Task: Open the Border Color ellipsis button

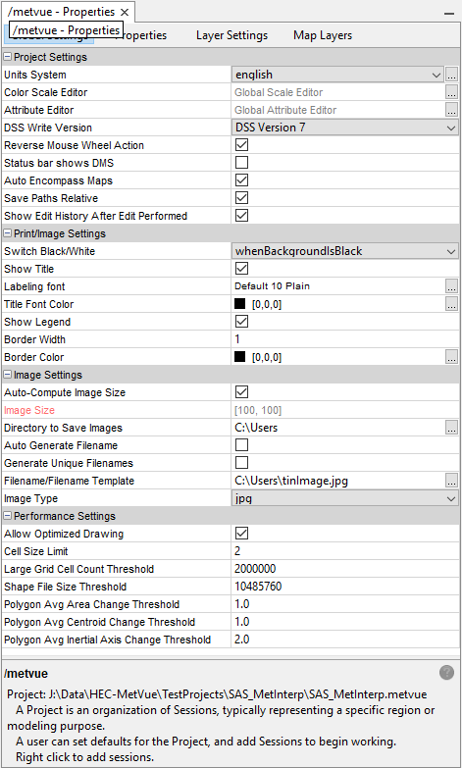Action: pyautogui.click(x=452, y=357)
